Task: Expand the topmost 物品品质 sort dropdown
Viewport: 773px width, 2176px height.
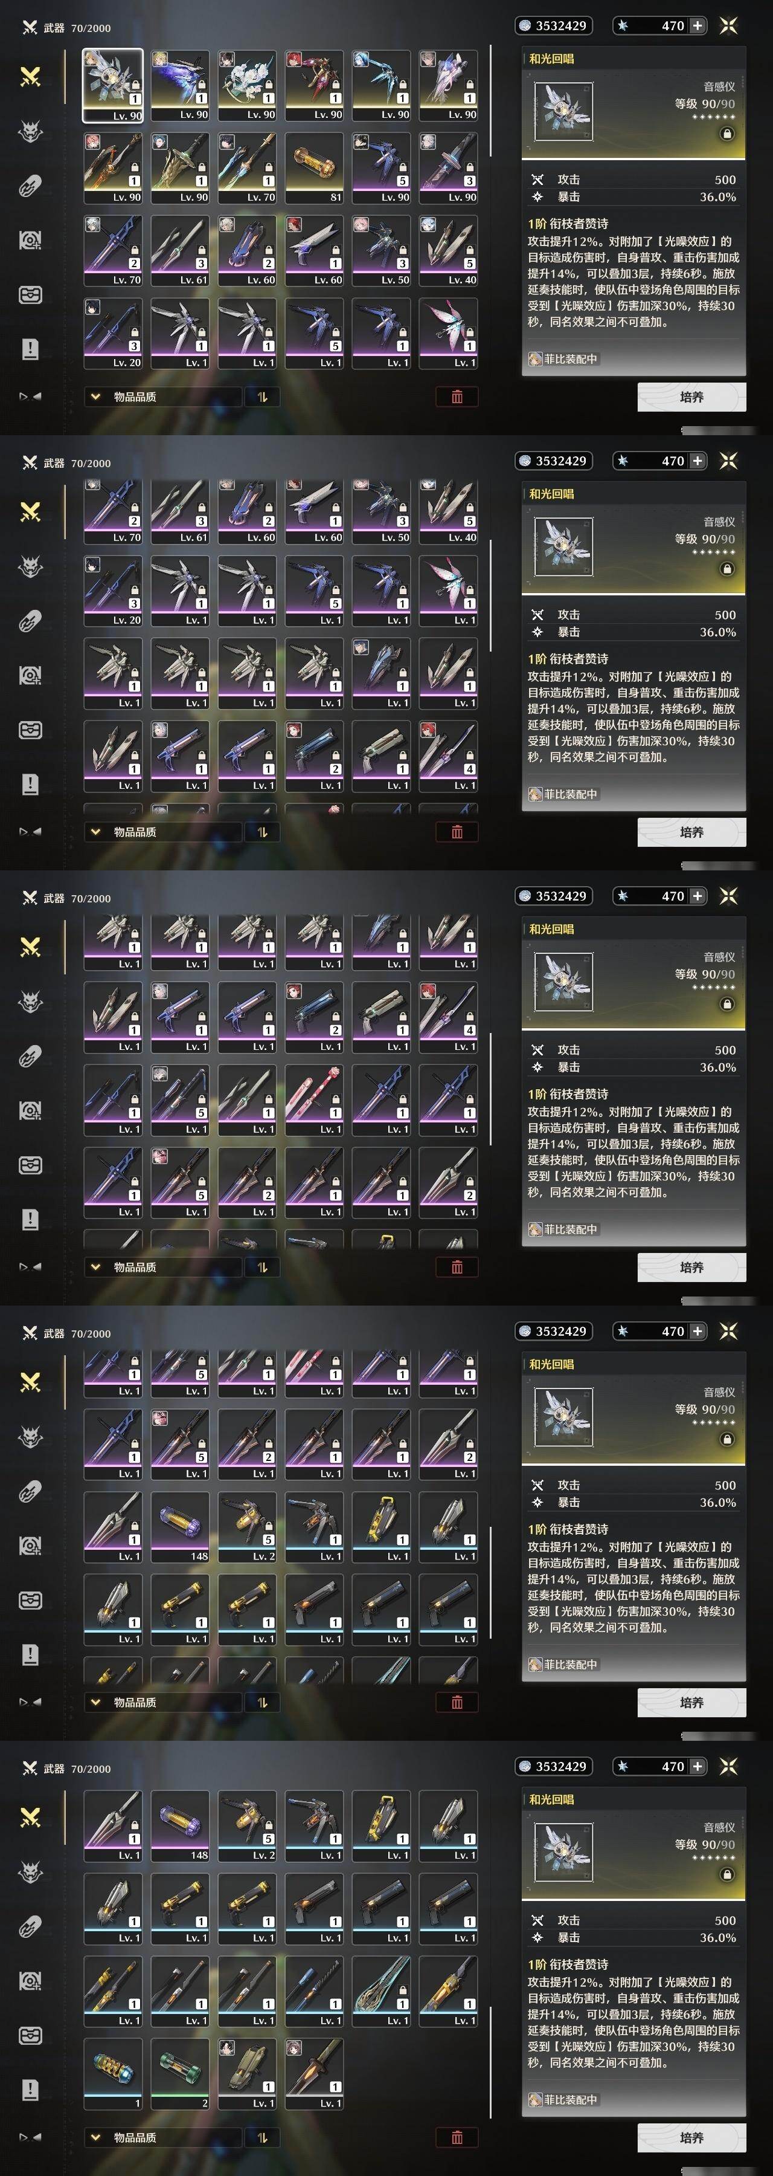Action: point(163,396)
